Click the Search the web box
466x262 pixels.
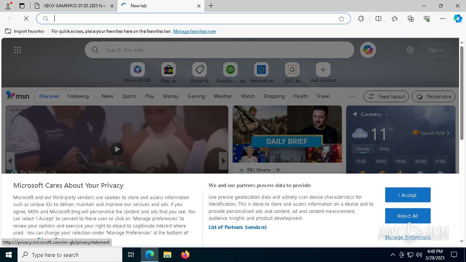click(x=219, y=50)
